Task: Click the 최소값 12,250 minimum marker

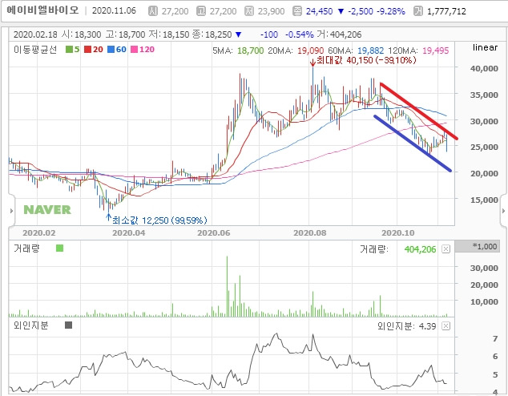Action: 157,220
